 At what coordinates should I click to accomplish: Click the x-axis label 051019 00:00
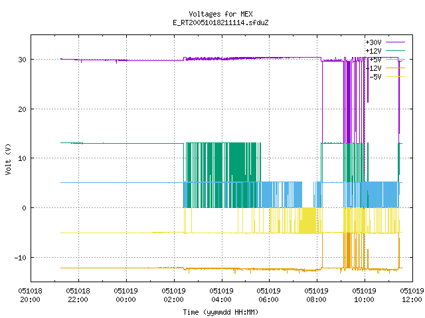pos(126,295)
